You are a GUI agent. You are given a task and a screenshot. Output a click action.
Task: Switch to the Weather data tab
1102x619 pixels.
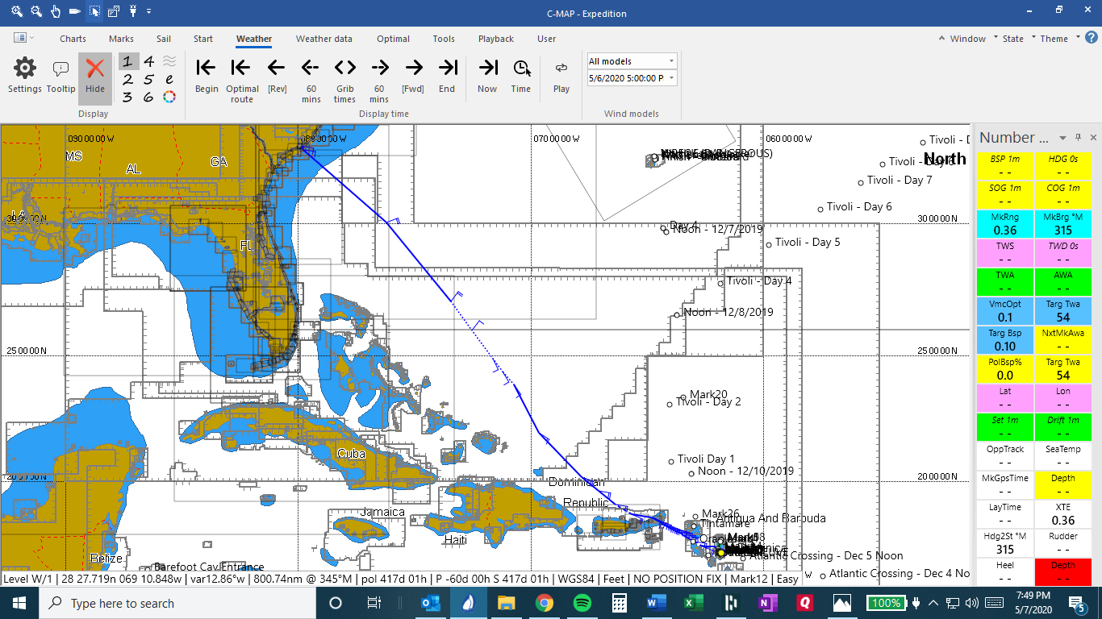324,39
